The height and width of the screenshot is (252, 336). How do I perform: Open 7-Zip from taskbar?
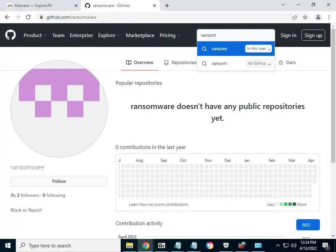click(161, 245)
